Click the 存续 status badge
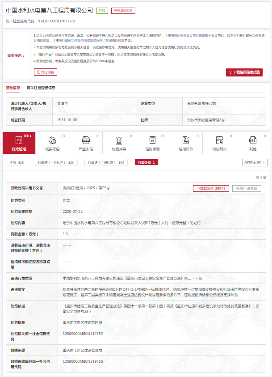 click(102, 11)
